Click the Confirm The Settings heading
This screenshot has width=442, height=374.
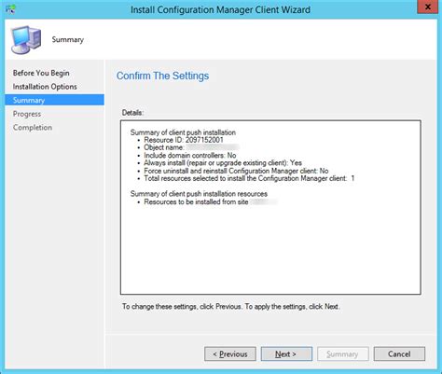[x=162, y=76]
